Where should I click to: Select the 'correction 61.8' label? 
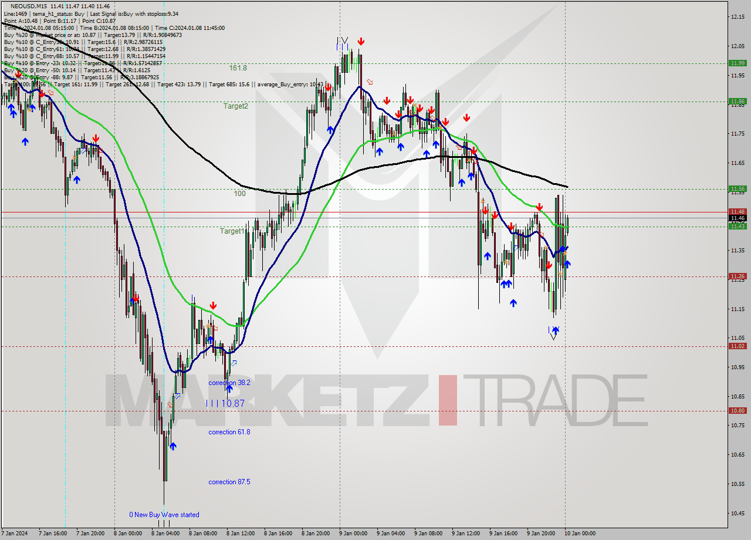[x=229, y=432]
